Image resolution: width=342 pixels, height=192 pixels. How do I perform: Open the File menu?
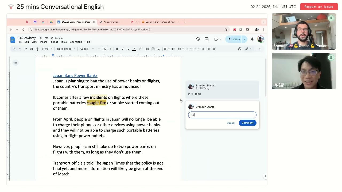[20, 42]
